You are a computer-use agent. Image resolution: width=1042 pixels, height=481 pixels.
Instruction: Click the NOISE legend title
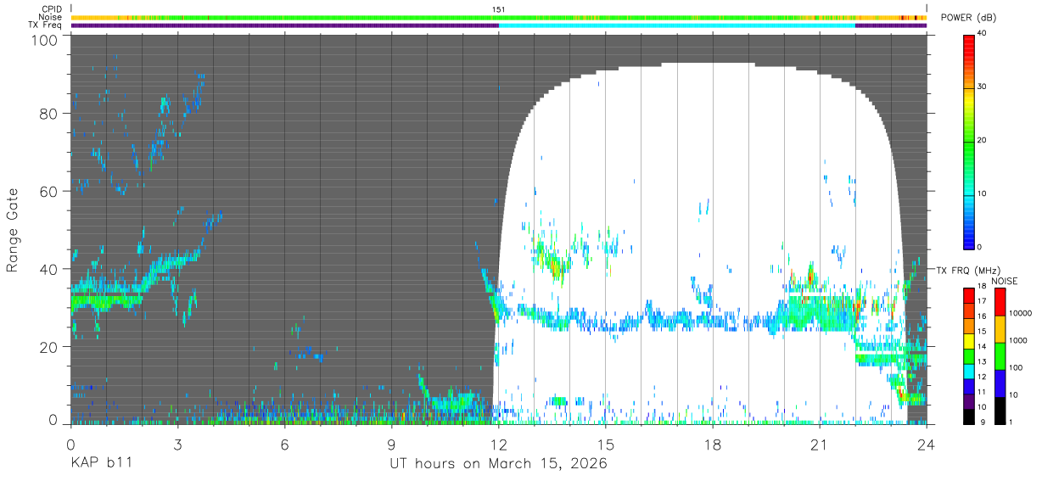1005,281
